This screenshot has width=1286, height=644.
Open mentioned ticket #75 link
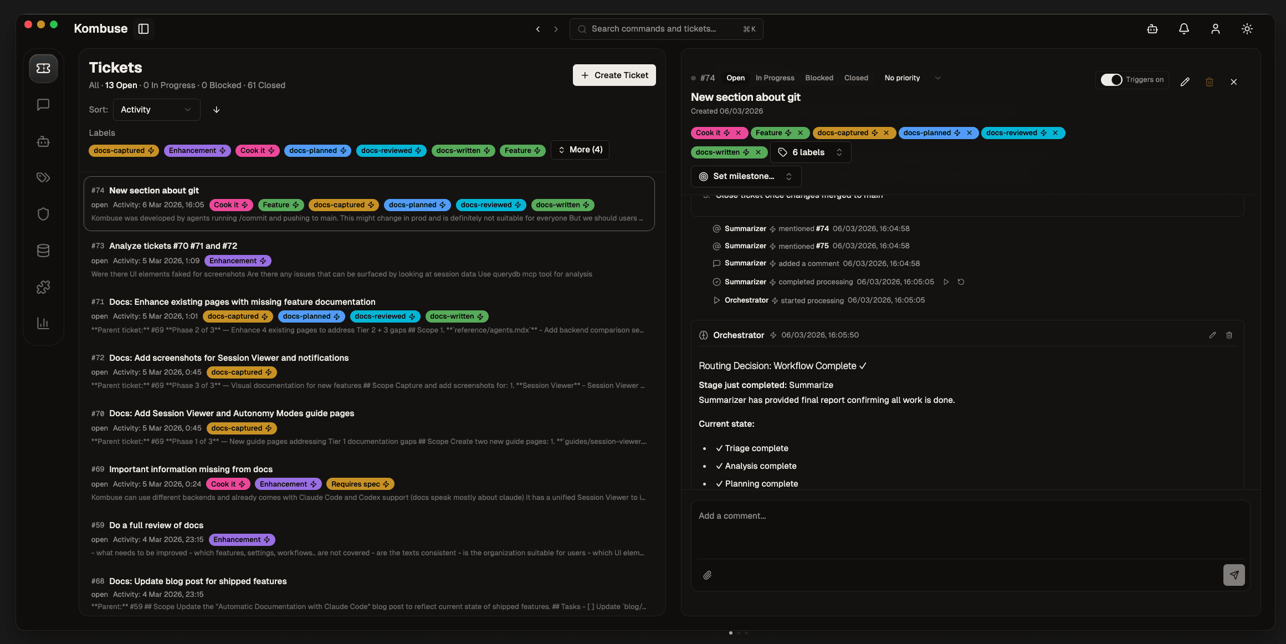[x=823, y=246]
